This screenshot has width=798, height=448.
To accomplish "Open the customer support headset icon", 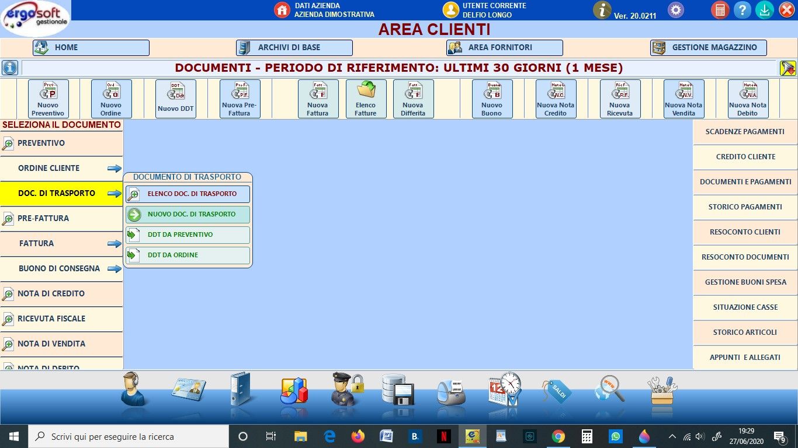I will [134, 389].
